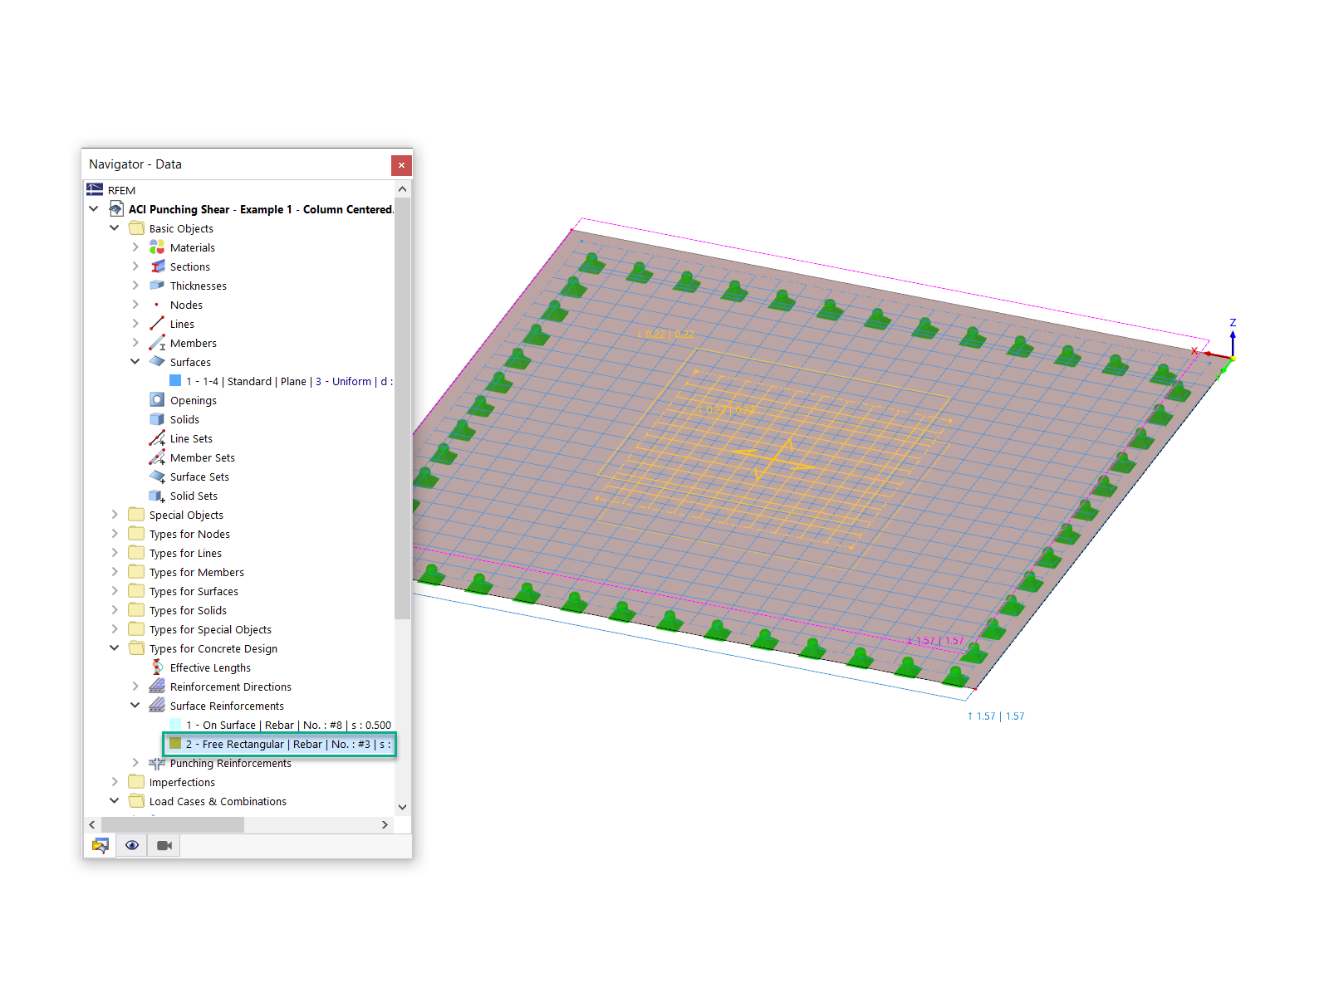Expand the Types for Members entry
Image resolution: width=1329 pixels, height=997 pixels.
pos(114,571)
